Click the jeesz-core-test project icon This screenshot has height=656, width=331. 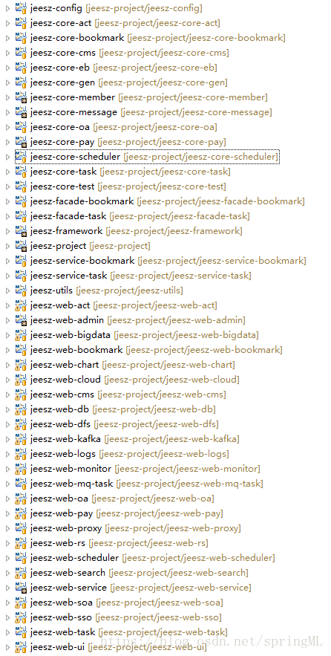21,186
